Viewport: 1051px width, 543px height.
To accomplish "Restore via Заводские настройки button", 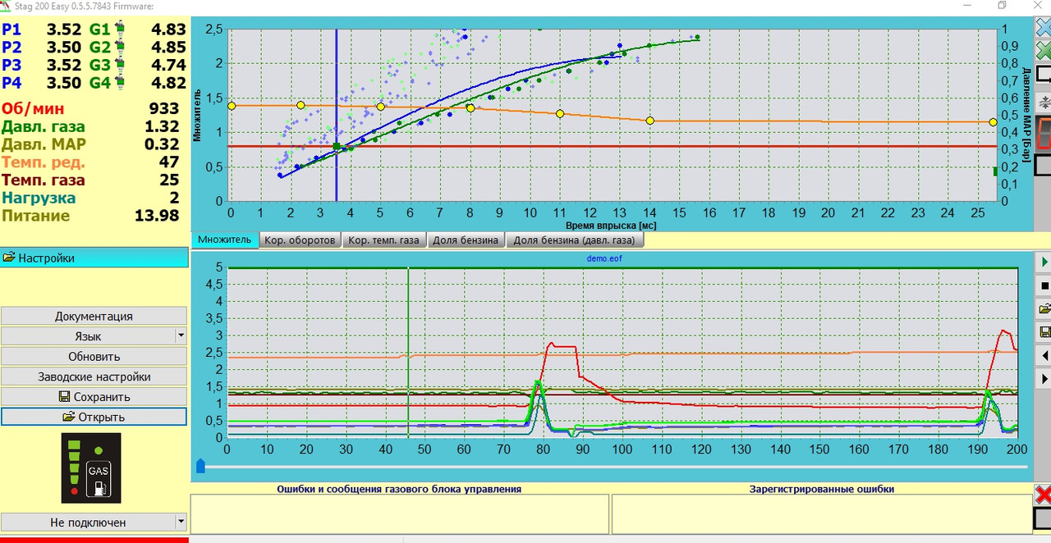I will coord(94,376).
